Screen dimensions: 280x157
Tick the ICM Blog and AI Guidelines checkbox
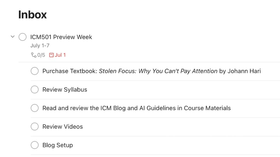tap(34, 108)
